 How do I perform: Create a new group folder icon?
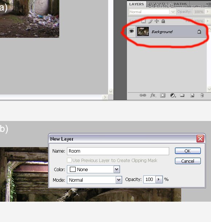pos(182,95)
